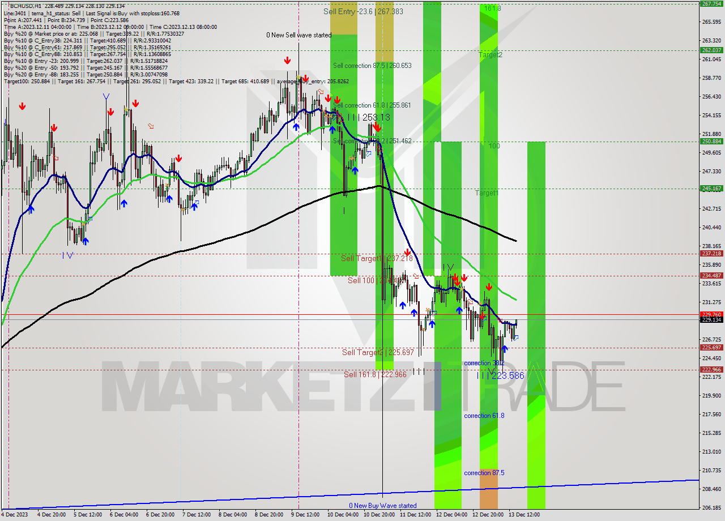
Task: Click the 'Sell correction 87.5 | 260.653' label
Action: (x=372, y=66)
